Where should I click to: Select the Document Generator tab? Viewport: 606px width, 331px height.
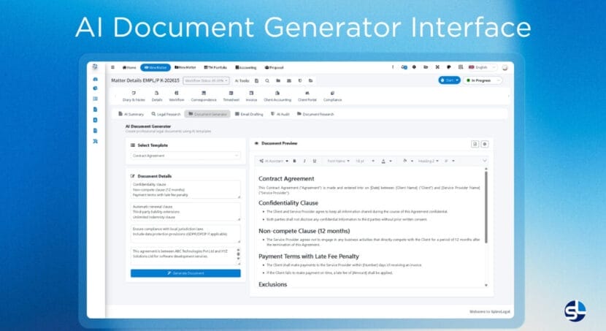click(207, 114)
